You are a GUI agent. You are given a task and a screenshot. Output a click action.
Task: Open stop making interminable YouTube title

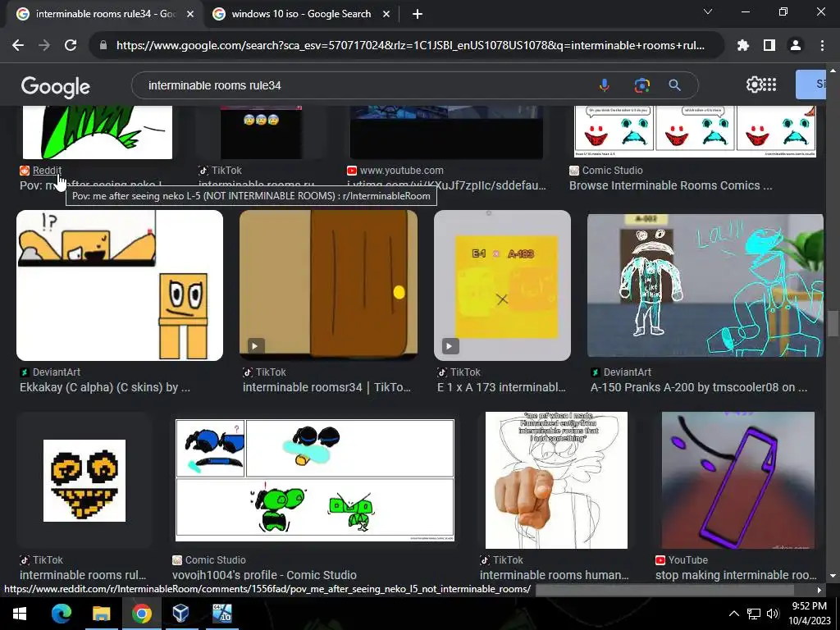click(x=736, y=575)
